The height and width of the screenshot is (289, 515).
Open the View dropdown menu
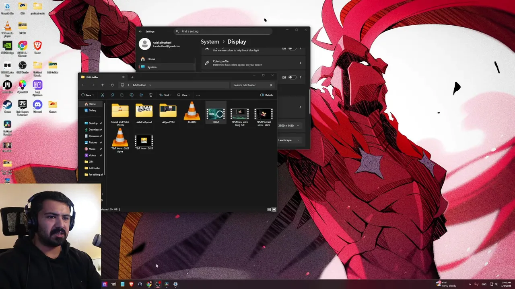coord(183,95)
